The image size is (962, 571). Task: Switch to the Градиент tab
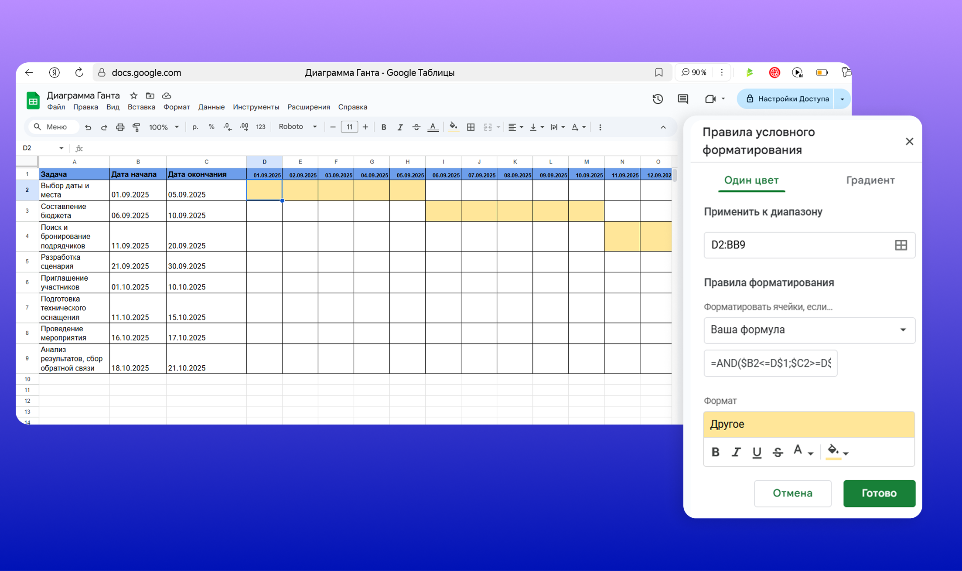click(x=870, y=180)
